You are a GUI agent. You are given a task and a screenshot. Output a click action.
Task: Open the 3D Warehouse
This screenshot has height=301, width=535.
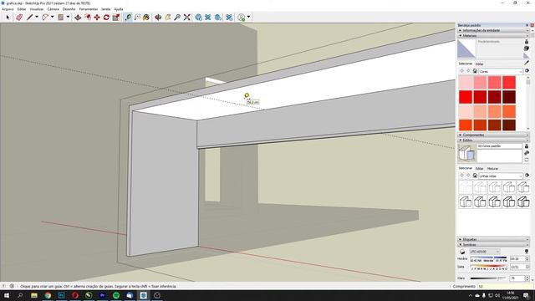[x=198, y=17]
